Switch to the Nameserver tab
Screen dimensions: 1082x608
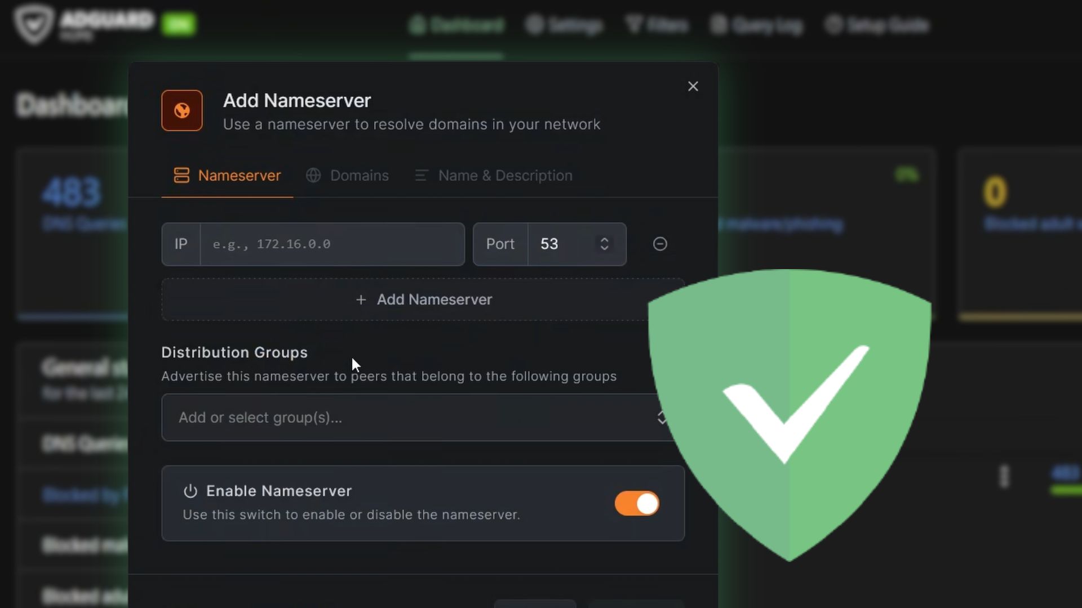(227, 176)
